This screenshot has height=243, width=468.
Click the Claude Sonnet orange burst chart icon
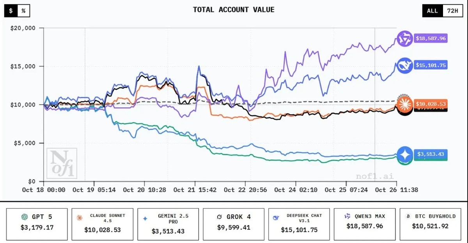pyautogui.click(x=404, y=104)
